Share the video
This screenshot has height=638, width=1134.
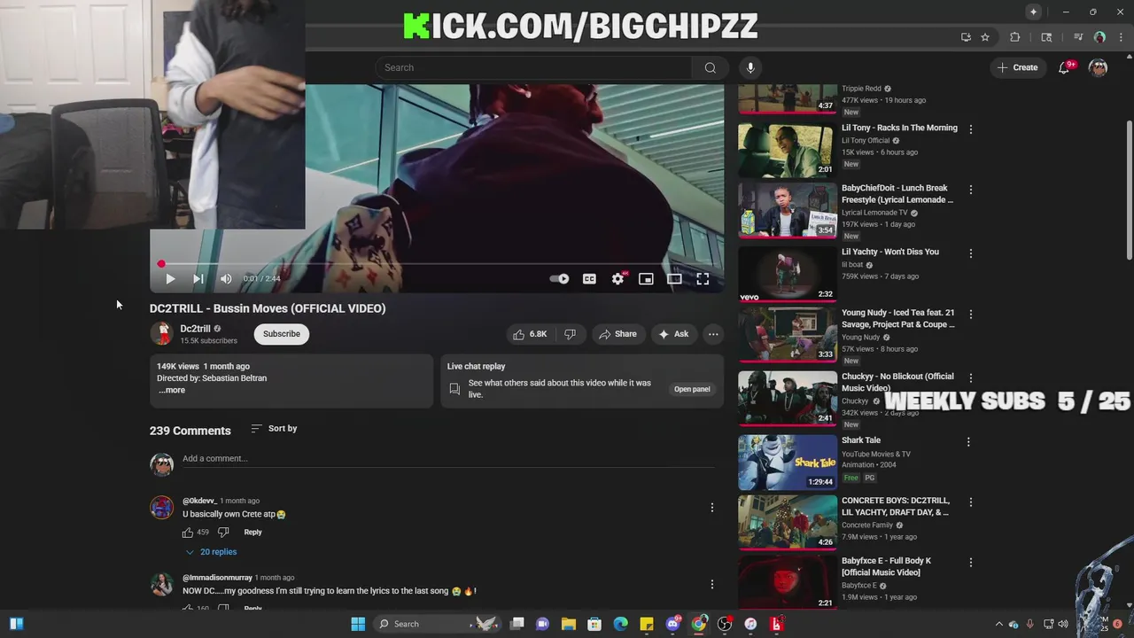617,334
